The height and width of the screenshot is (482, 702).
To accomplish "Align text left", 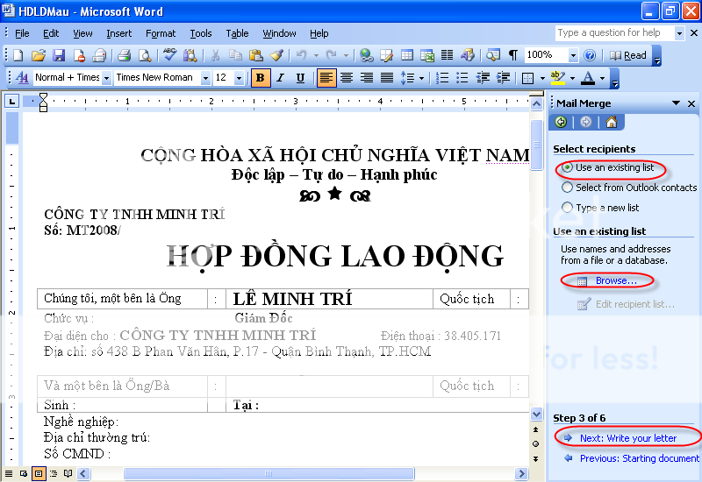I will [326, 78].
